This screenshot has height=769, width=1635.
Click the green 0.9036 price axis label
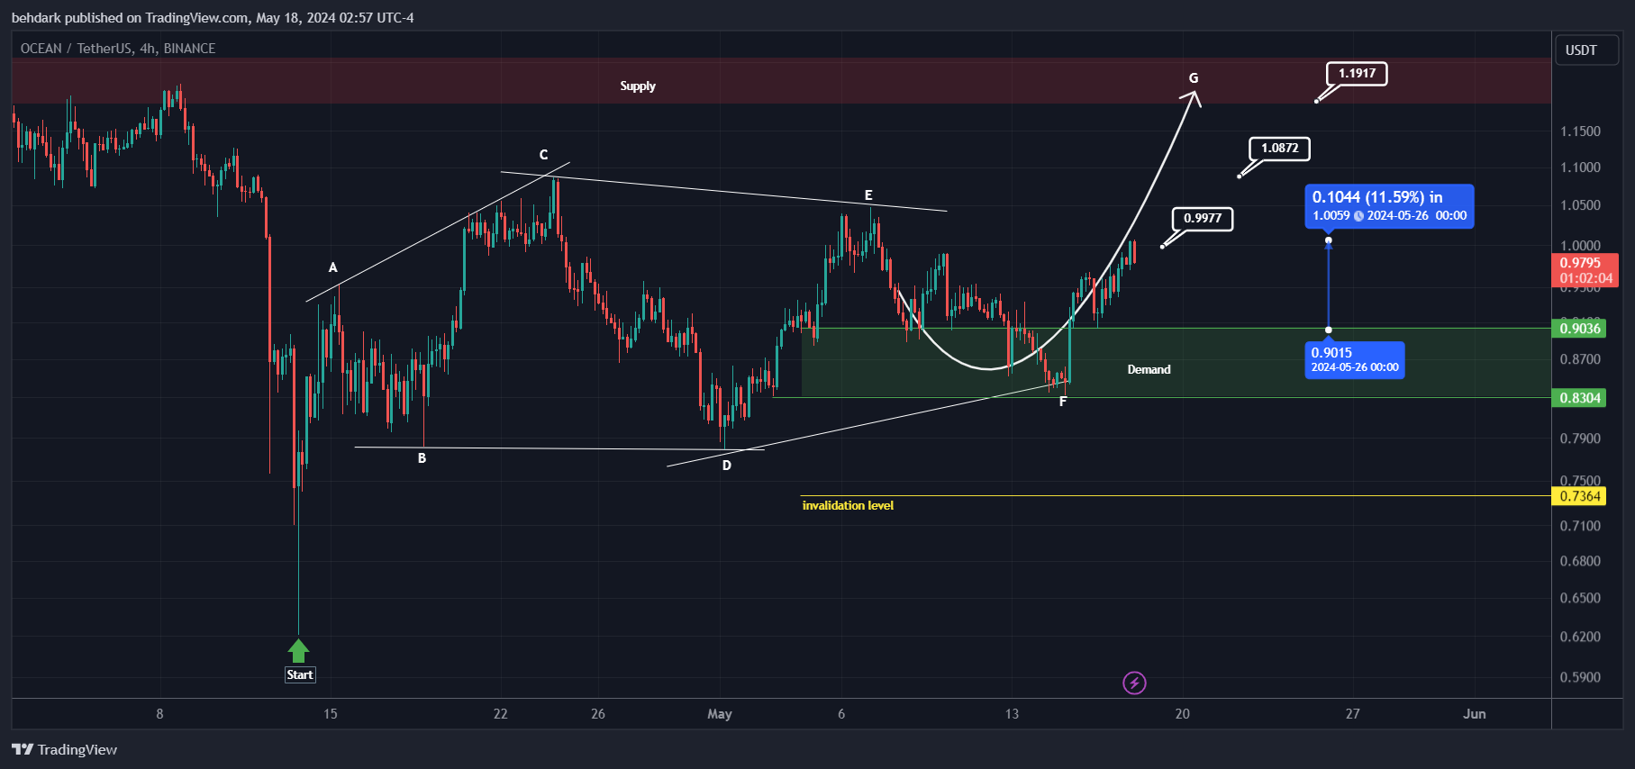coord(1580,329)
